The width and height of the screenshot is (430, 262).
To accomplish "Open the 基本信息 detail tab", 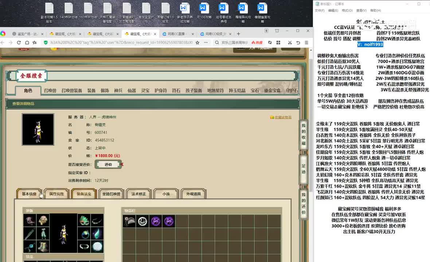I will click(29, 194).
